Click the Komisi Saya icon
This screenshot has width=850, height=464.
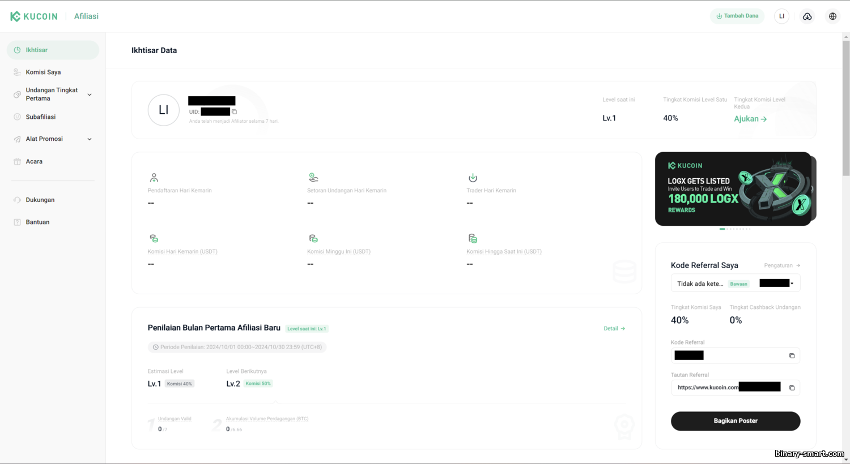click(x=17, y=72)
